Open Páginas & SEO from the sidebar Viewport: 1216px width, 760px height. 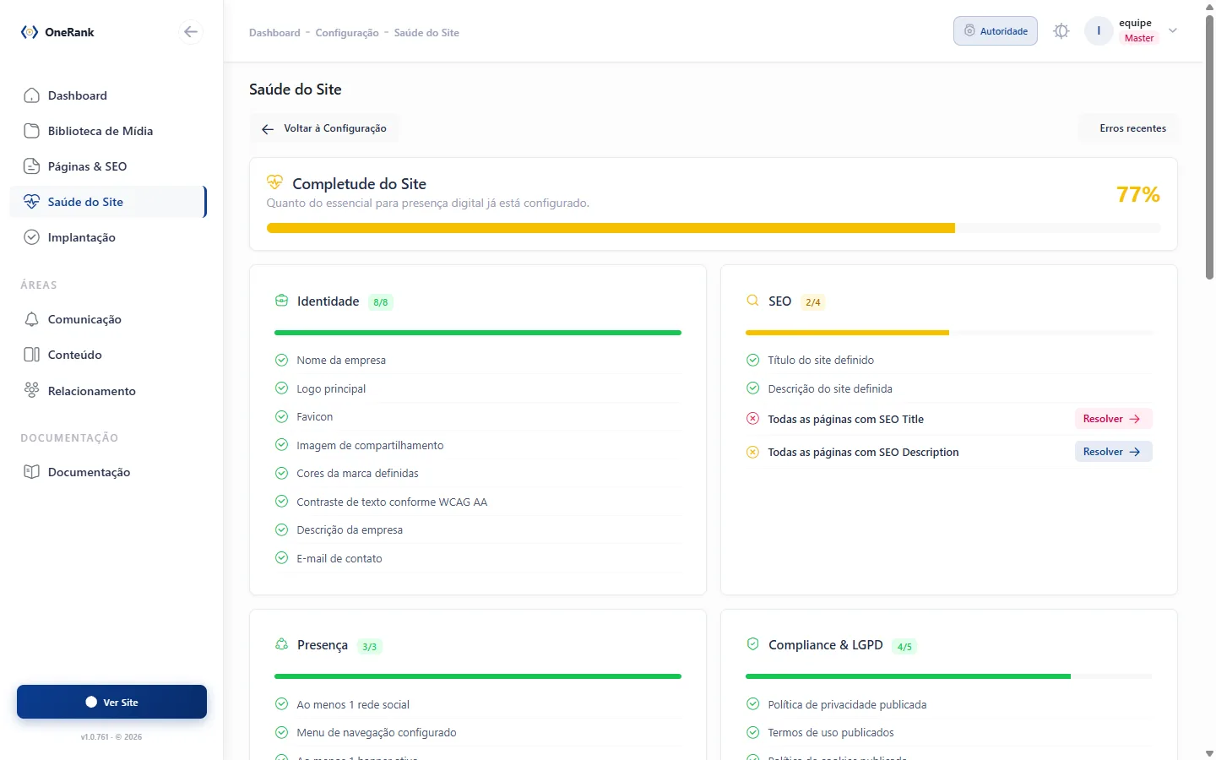(x=108, y=166)
